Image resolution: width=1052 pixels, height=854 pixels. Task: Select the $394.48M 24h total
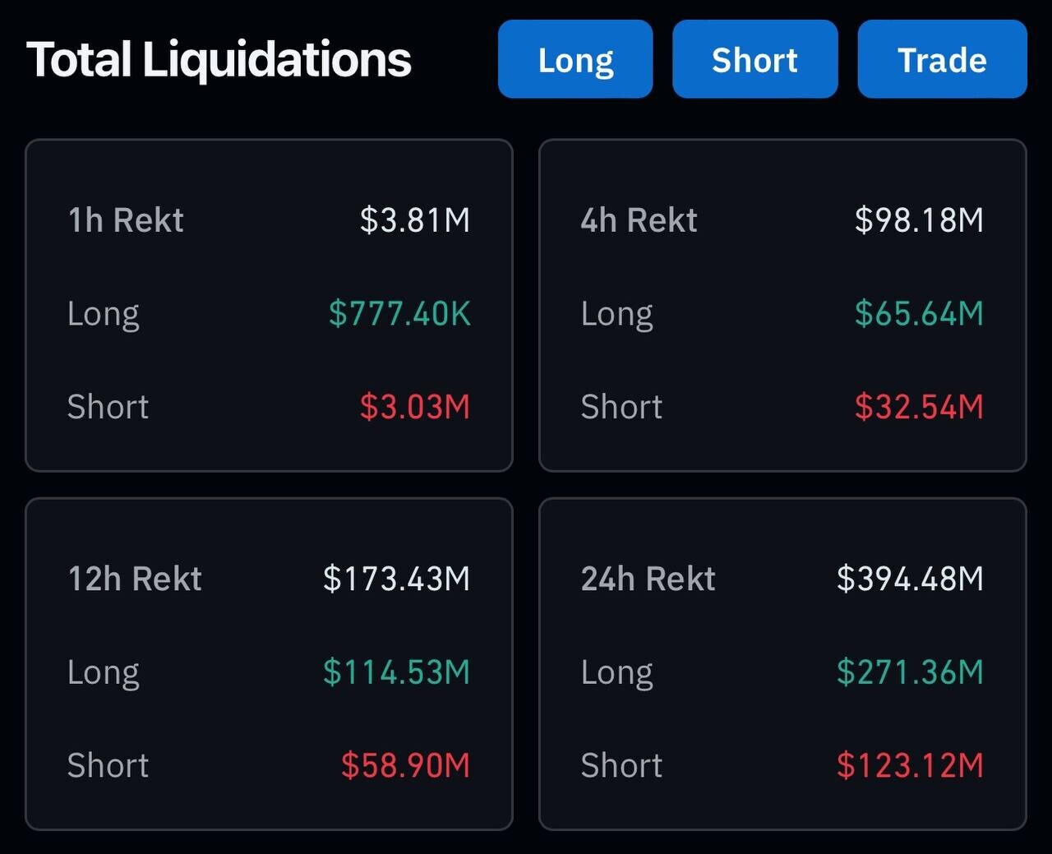(x=910, y=579)
